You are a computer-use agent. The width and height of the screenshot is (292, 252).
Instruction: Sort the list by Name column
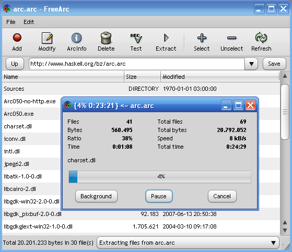pos(63,77)
